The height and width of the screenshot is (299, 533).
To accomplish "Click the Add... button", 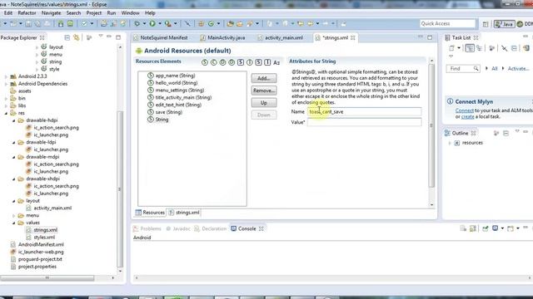I will coord(264,78).
